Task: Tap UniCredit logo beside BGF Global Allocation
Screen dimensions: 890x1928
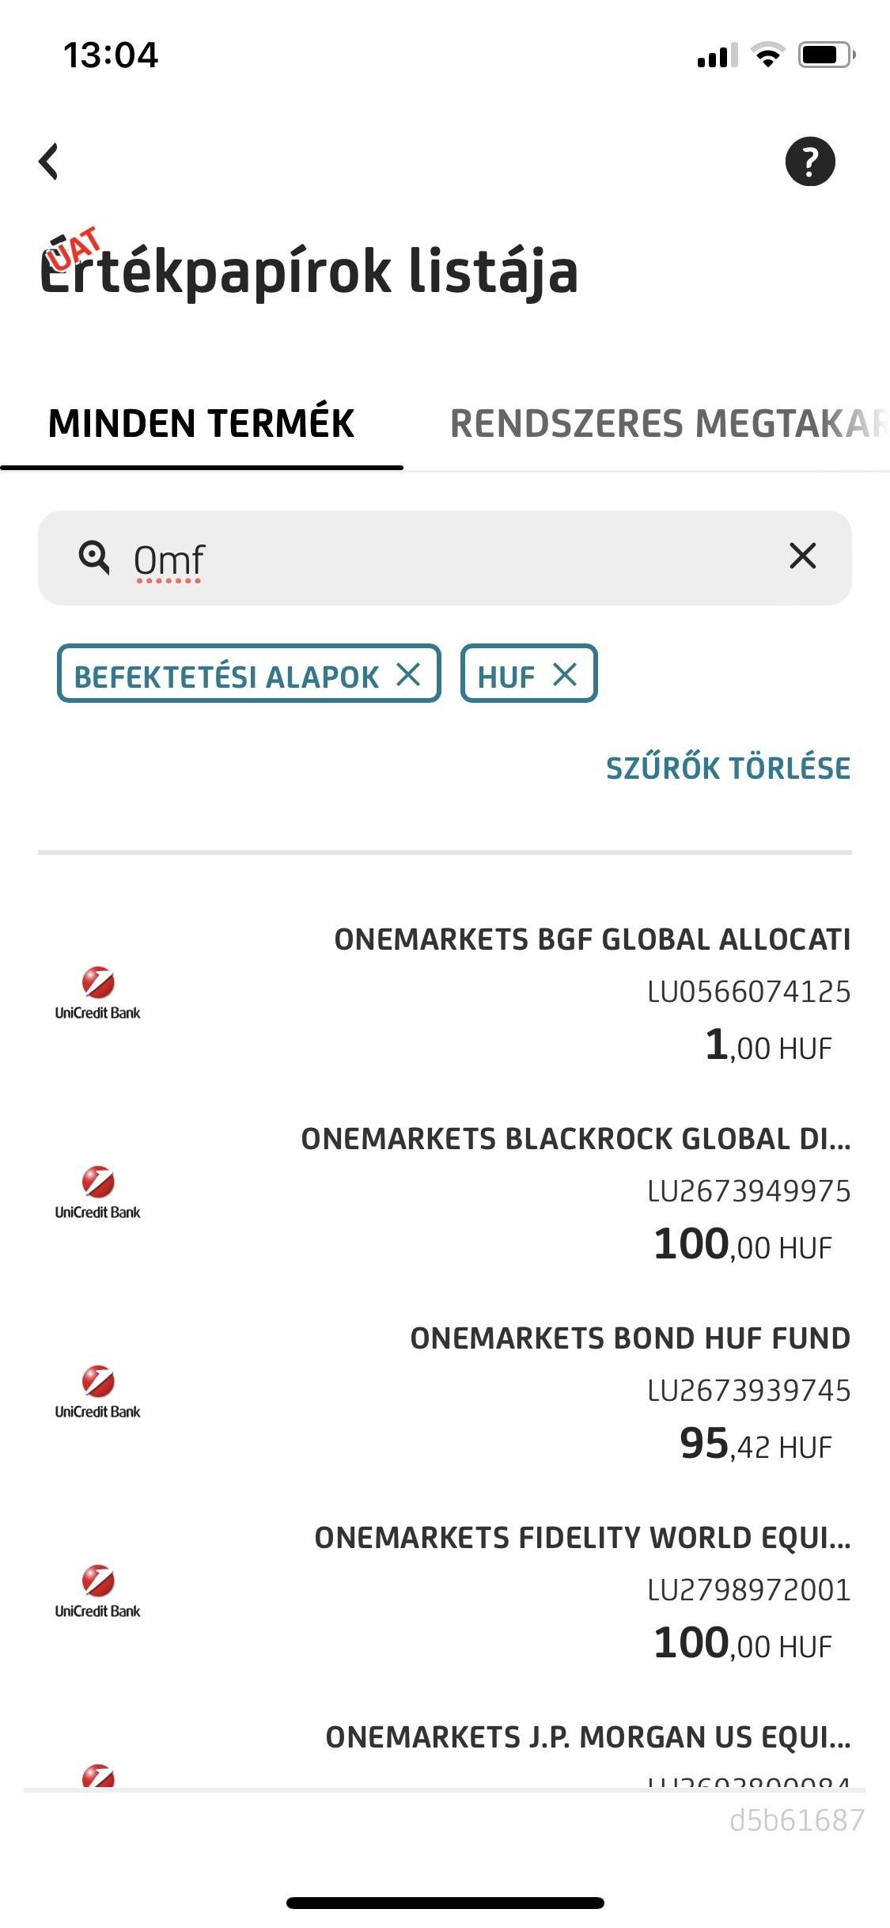Action: coord(98,992)
